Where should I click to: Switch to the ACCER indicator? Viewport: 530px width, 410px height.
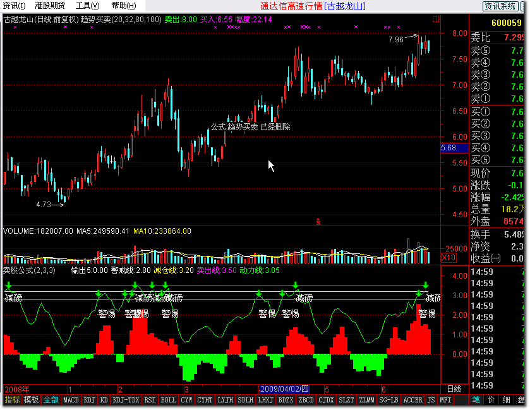pos(413,400)
